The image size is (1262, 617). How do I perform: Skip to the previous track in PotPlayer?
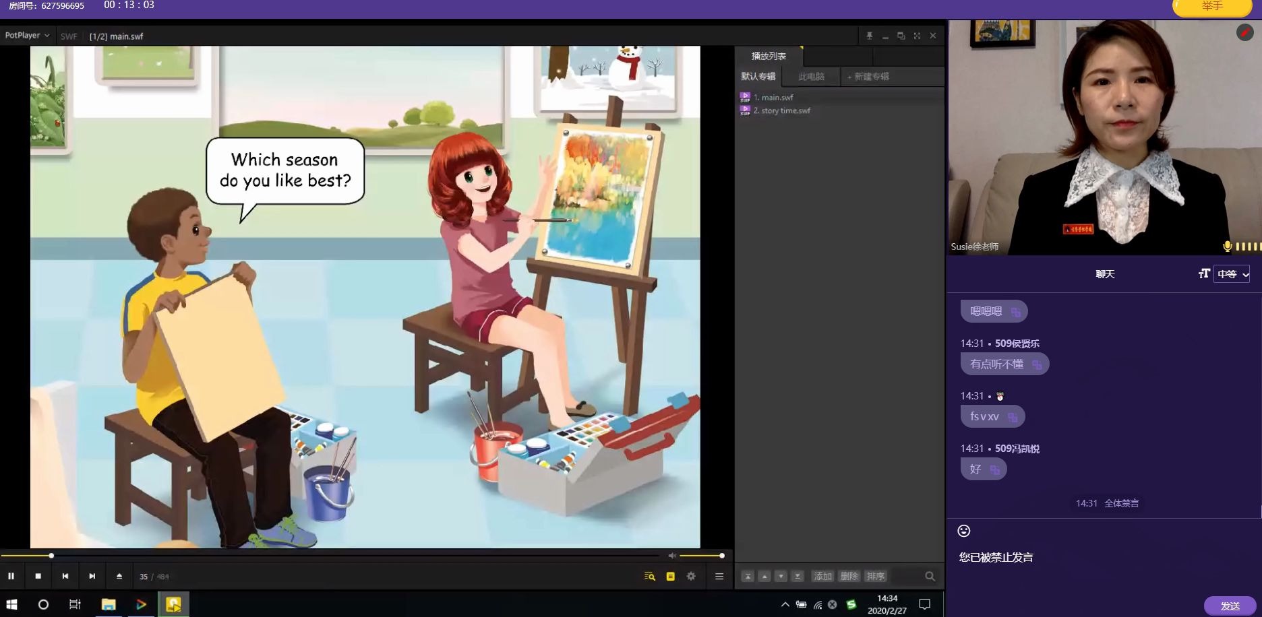tap(65, 576)
